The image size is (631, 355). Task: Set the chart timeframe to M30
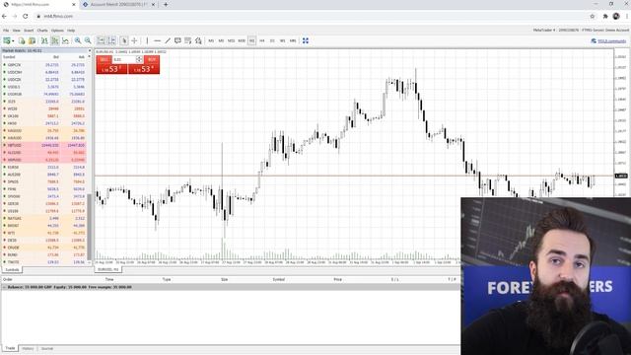click(x=242, y=40)
